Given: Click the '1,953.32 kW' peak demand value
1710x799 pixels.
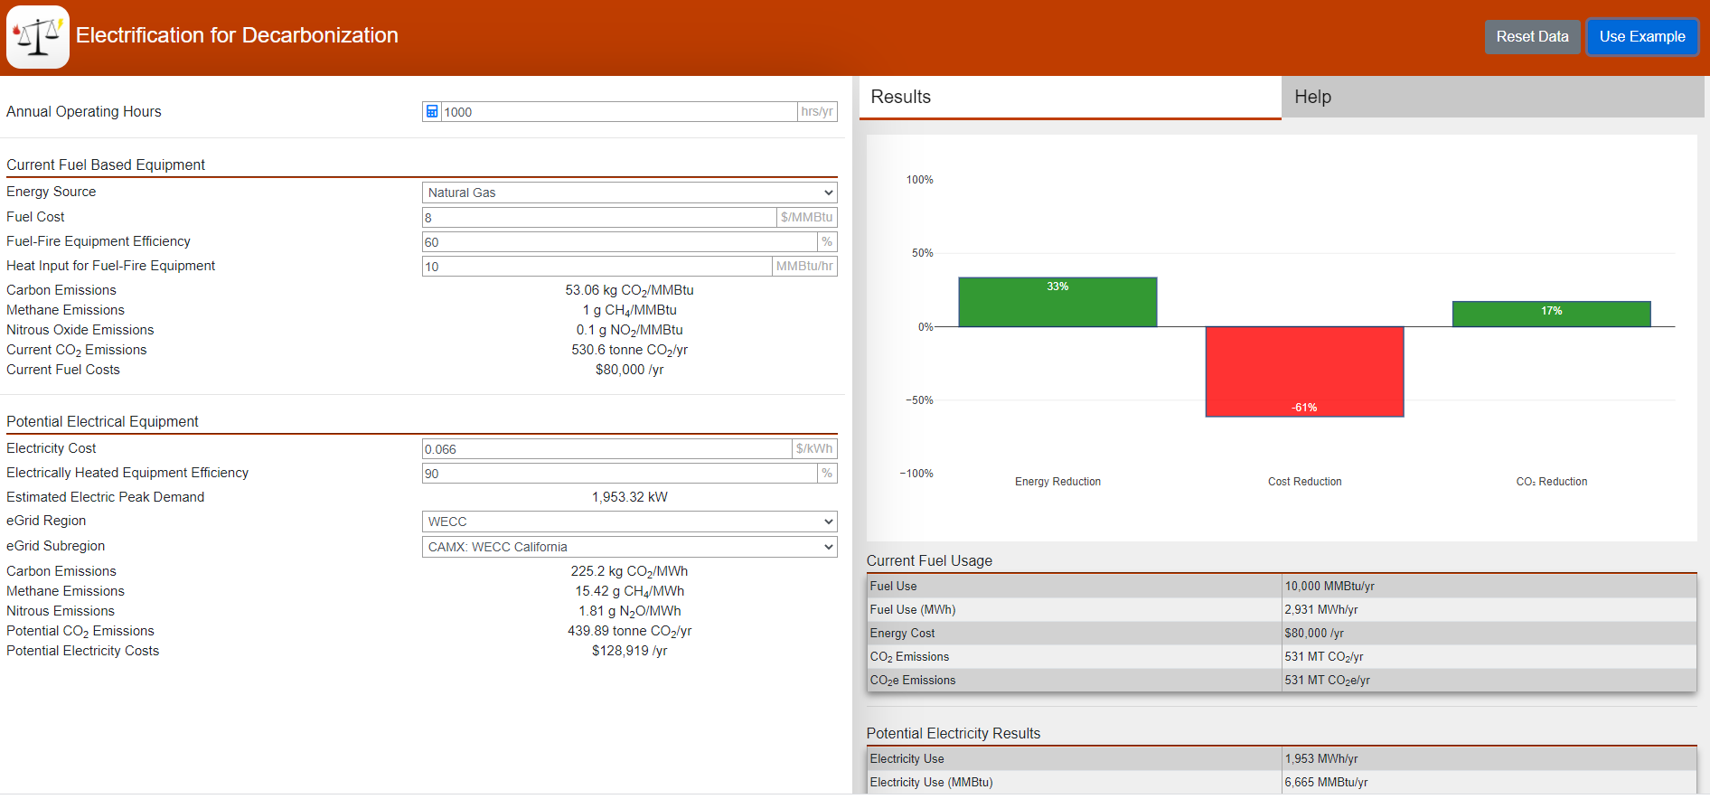Looking at the screenshot, I should pyautogui.click(x=630, y=497).
